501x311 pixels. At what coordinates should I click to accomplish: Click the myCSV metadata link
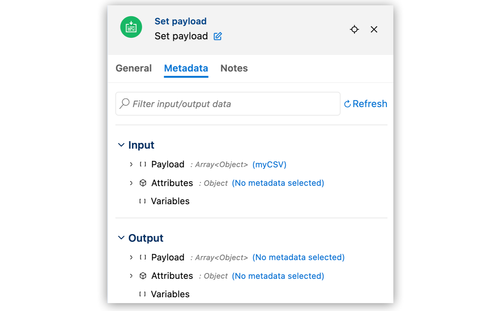click(269, 164)
